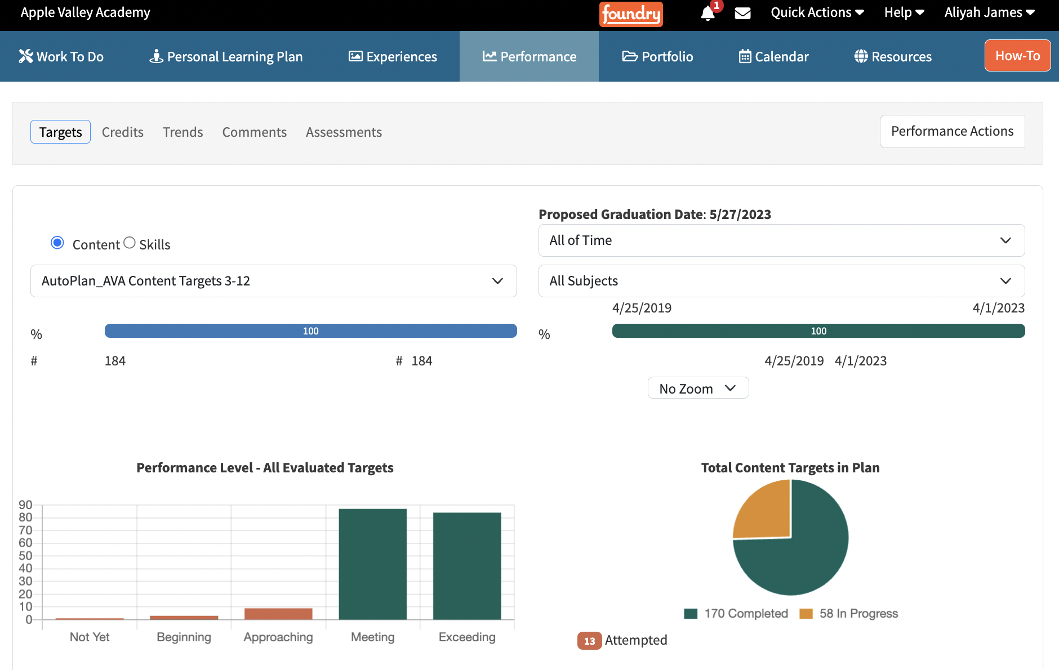1059x670 pixels.
Task: Toggle the 170 Completed legend item
Action: click(x=736, y=614)
